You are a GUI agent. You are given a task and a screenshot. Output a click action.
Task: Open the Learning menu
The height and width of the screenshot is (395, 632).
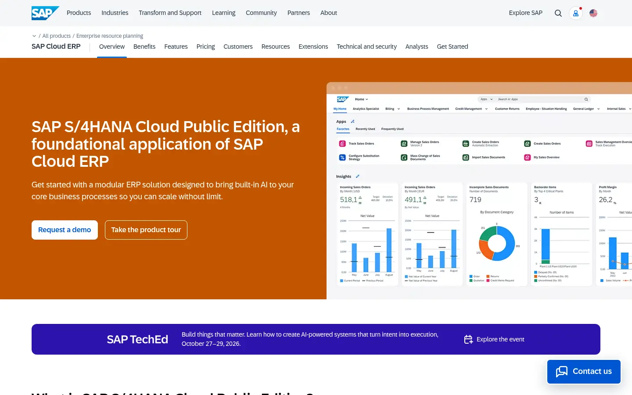pos(224,13)
